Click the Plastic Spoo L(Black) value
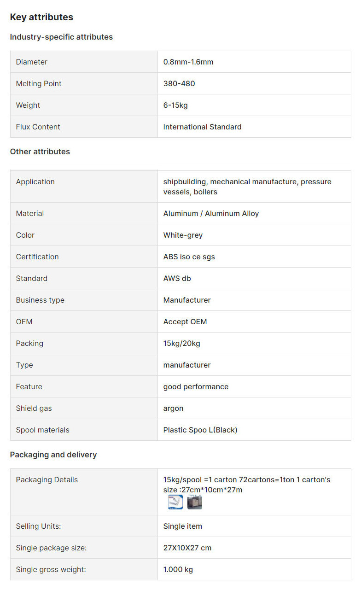361x590 pixels. (x=200, y=430)
